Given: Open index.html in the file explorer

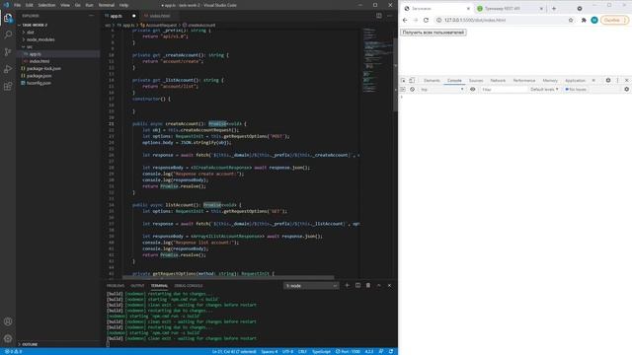Looking at the screenshot, I should click(x=39, y=61).
